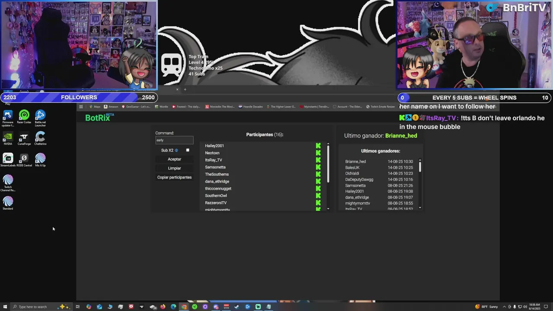553x311 pixels.
Task: Select participant Hailey2001
Action: 214,146
